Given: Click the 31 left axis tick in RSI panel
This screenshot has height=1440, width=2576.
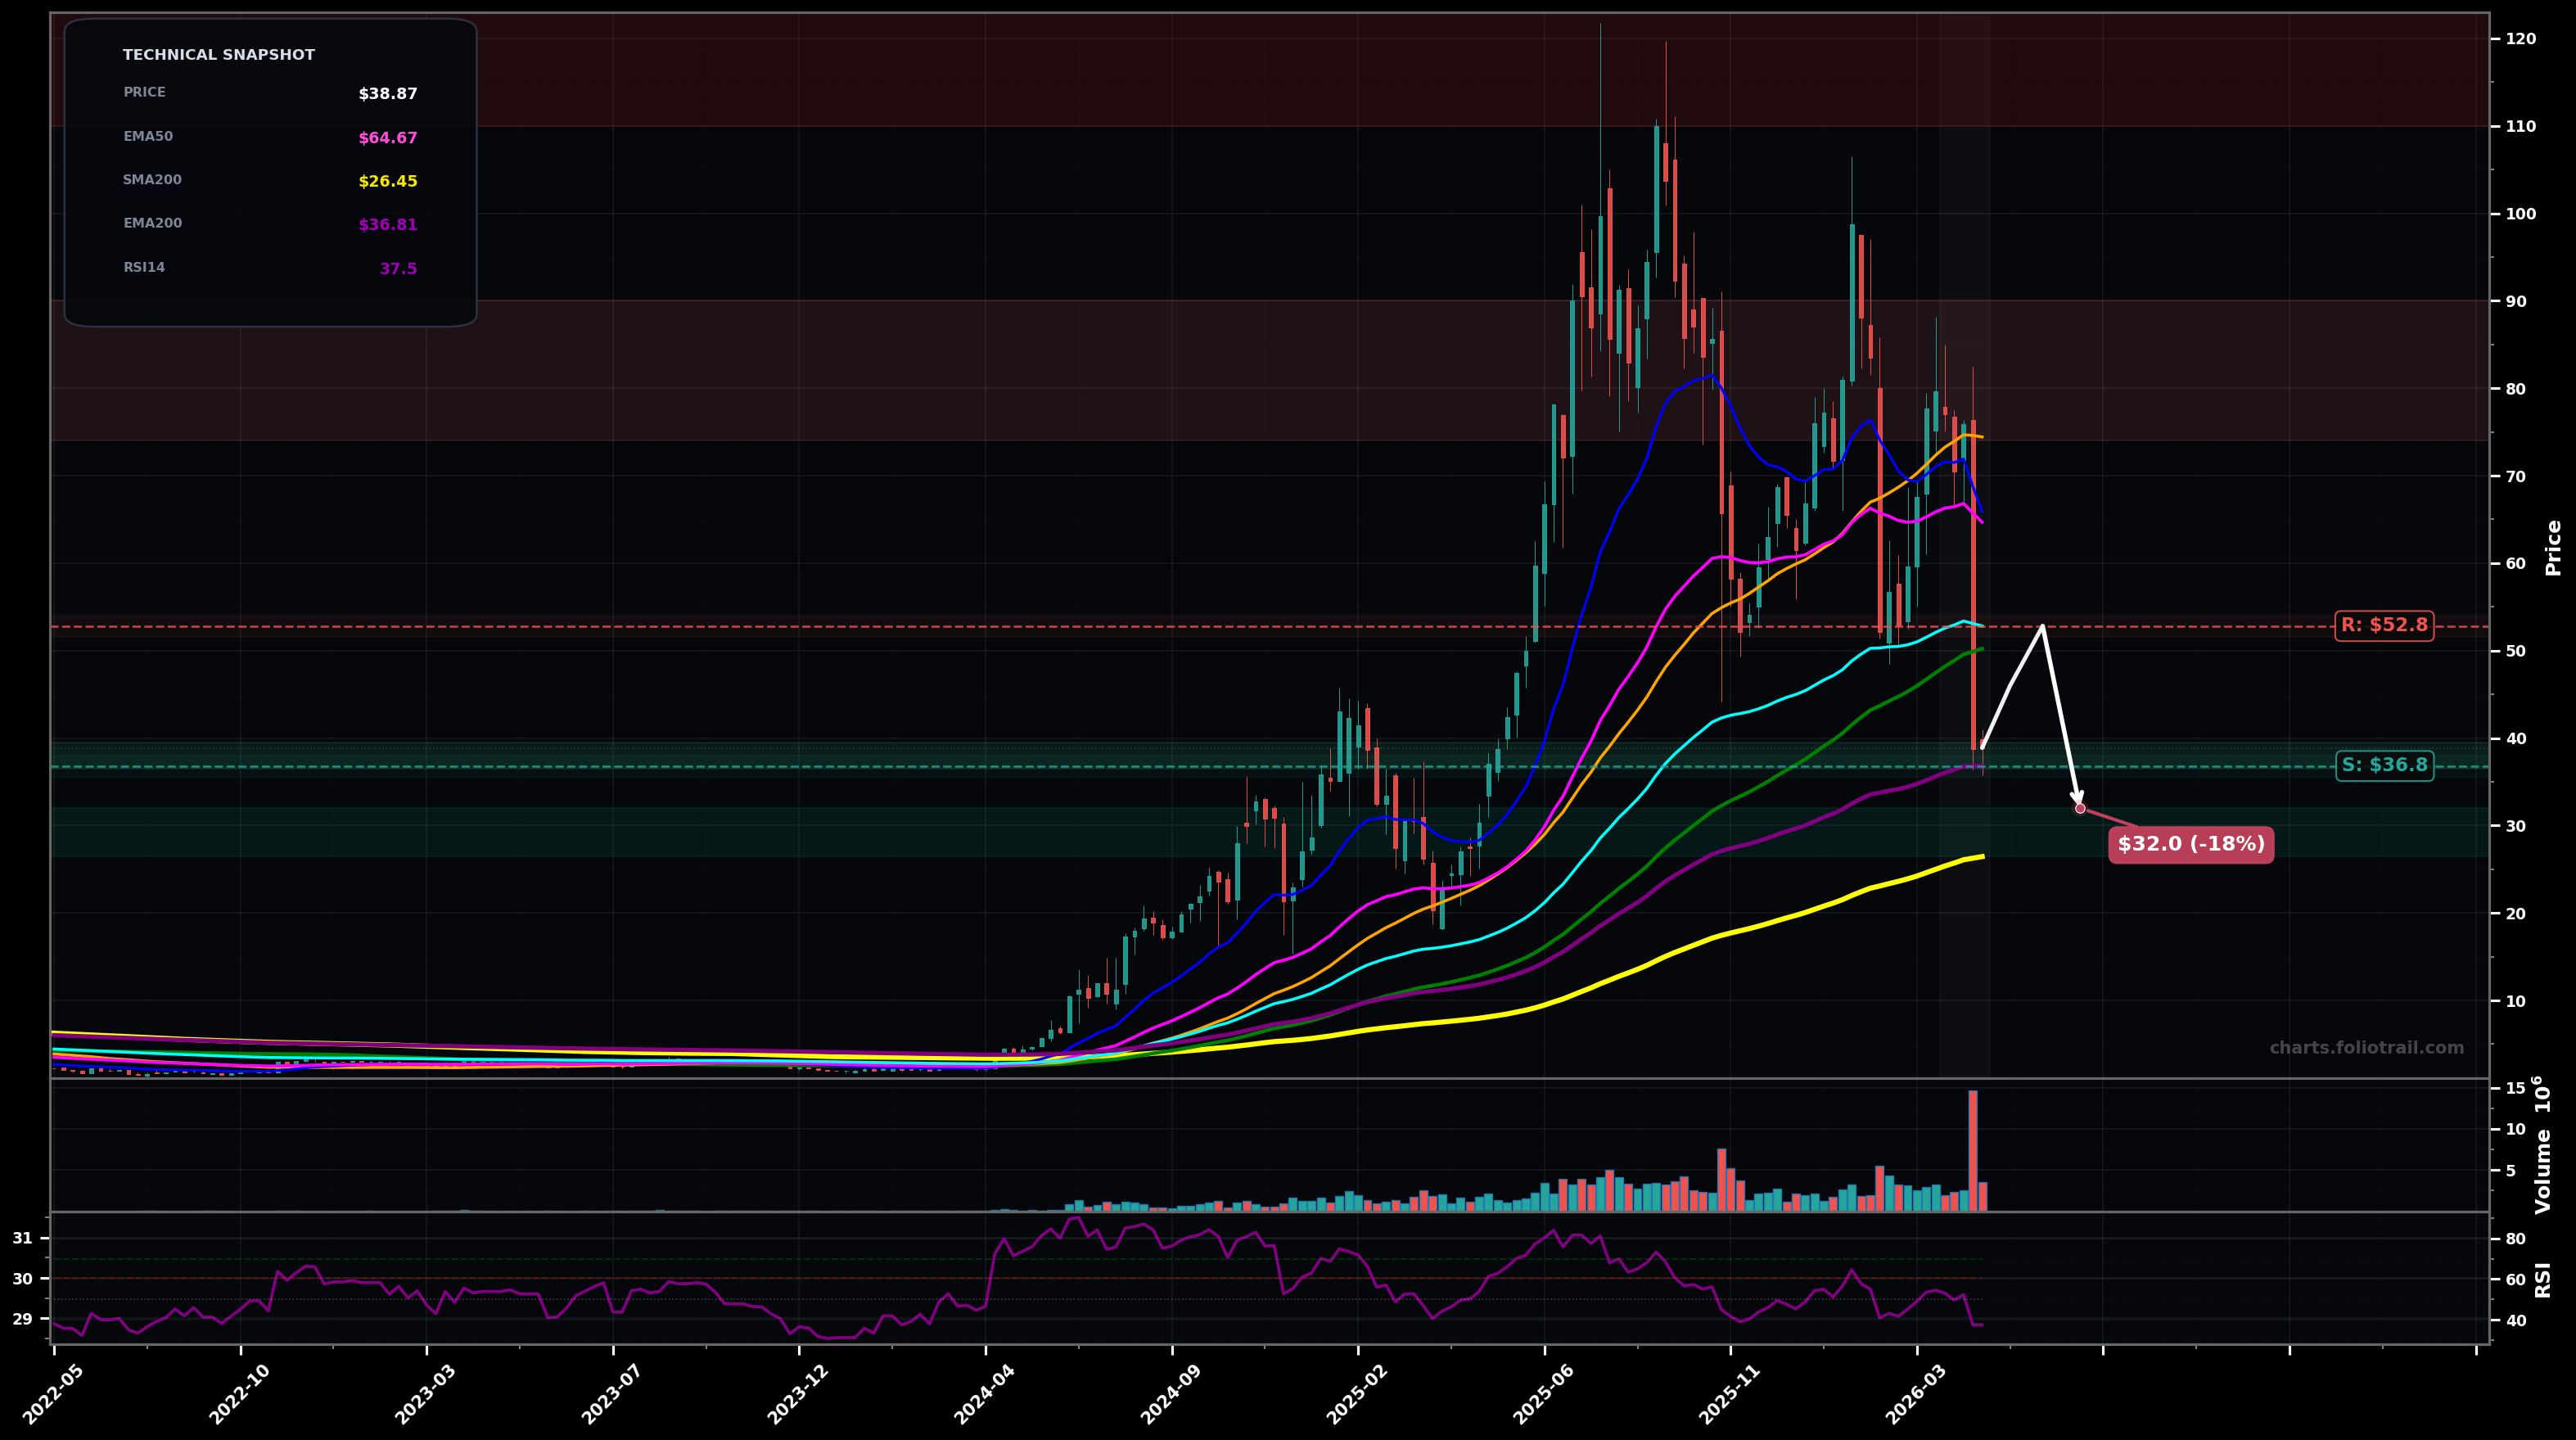Looking at the screenshot, I should [x=22, y=1239].
